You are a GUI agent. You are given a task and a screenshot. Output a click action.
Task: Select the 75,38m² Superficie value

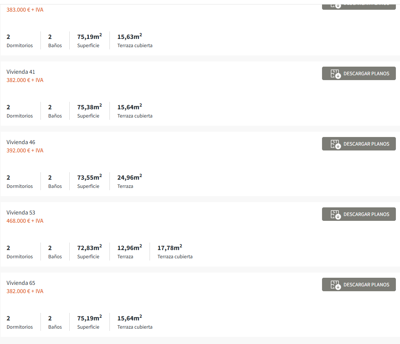89,107
